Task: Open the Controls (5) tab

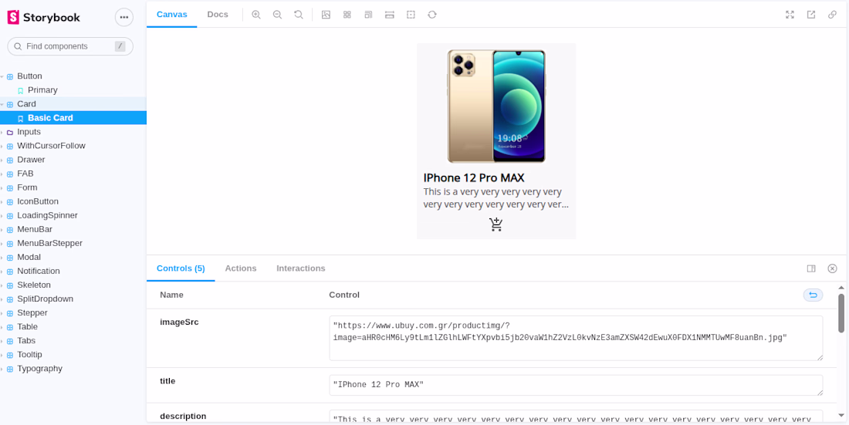Action: pyautogui.click(x=181, y=268)
